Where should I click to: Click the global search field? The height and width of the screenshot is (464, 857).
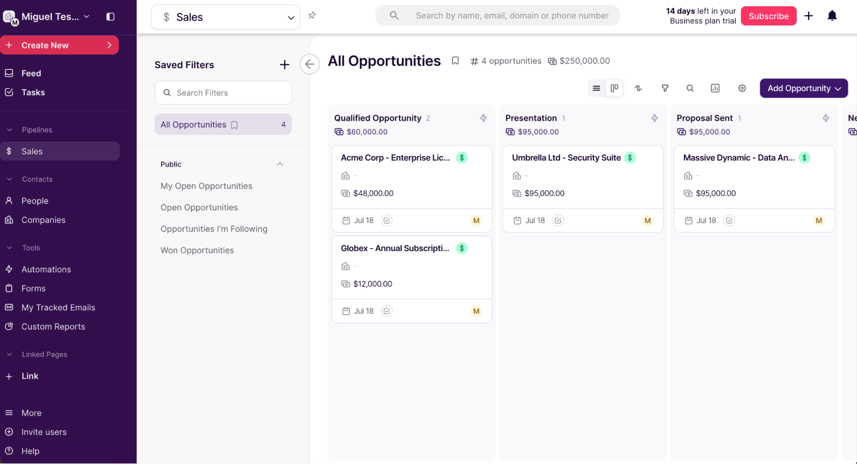497,15
